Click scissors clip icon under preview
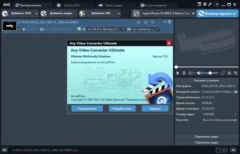 coord(229,73)
